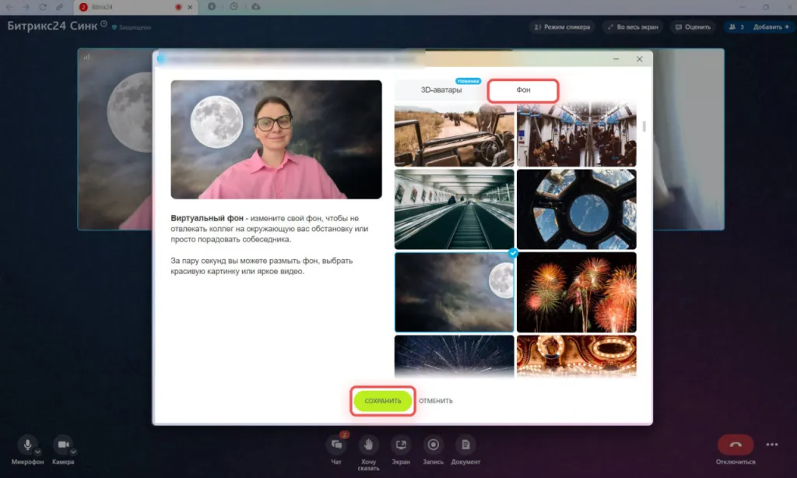Raise hand with "Хочу сказать"
The image size is (797, 478).
coord(369,445)
